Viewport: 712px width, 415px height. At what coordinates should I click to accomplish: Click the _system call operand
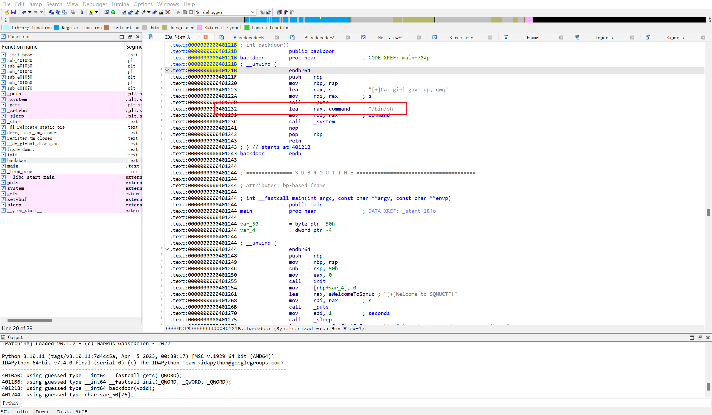(x=324, y=122)
